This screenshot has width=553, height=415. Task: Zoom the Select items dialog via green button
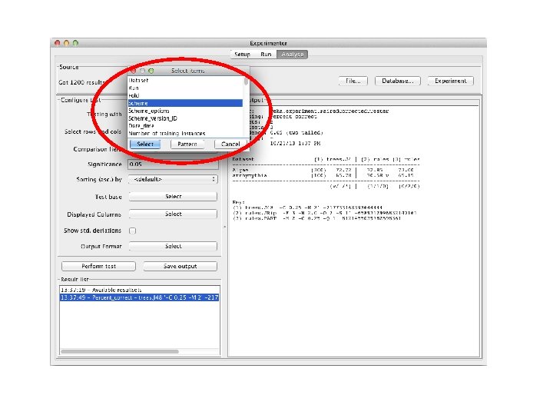pyautogui.click(x=151, y=71)
